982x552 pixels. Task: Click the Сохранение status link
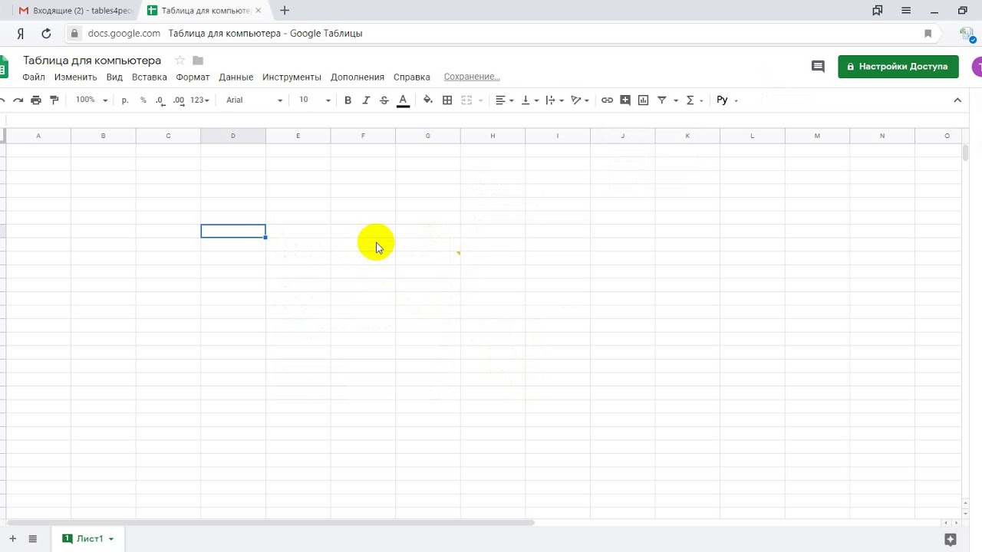click(x=472, y=77)
